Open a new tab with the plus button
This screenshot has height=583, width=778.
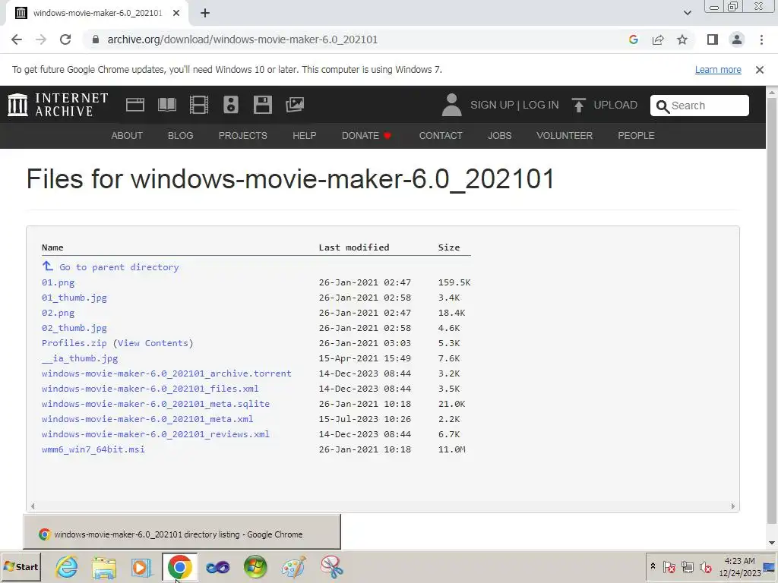coord(205,13)
